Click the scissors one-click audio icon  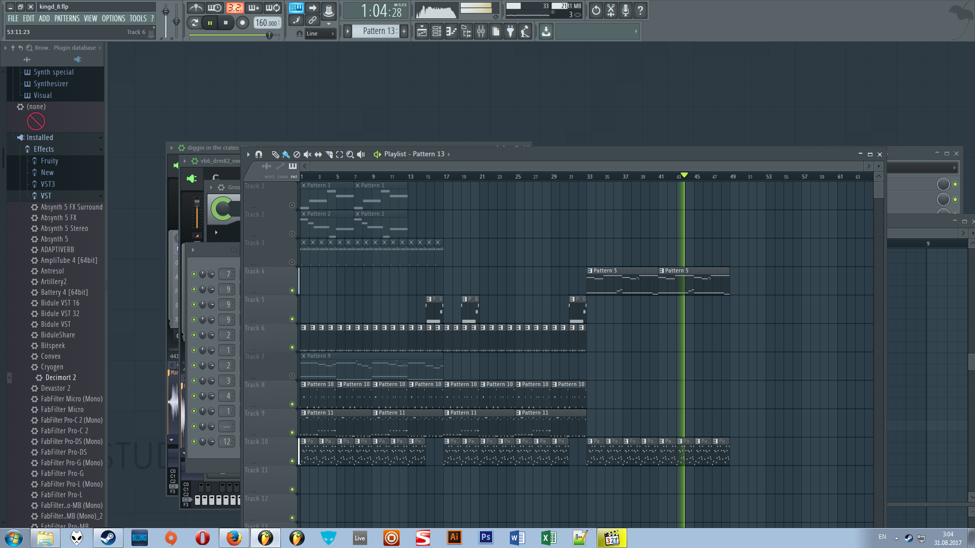(x=611, y=10)
